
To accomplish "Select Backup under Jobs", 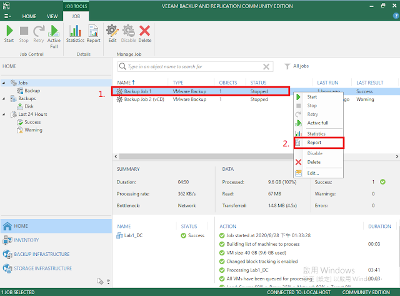I will 29,91.
